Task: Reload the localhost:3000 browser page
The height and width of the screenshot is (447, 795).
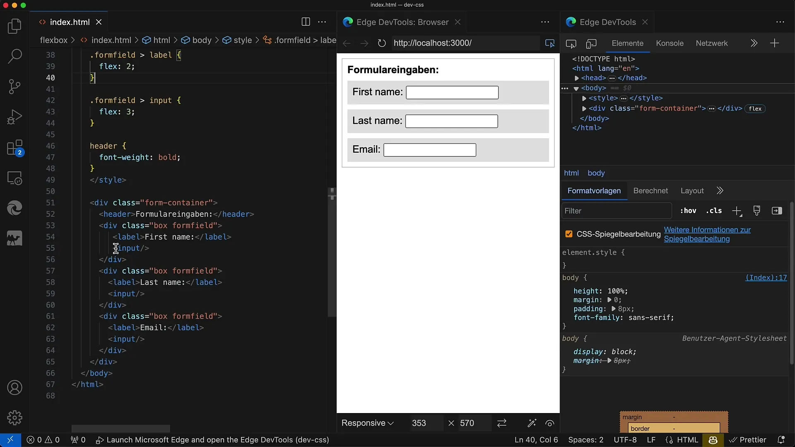Action: coord(382,43)
